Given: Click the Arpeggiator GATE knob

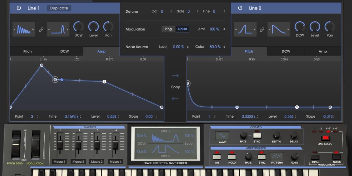Looking at the screenshot, I should (295, 157).
